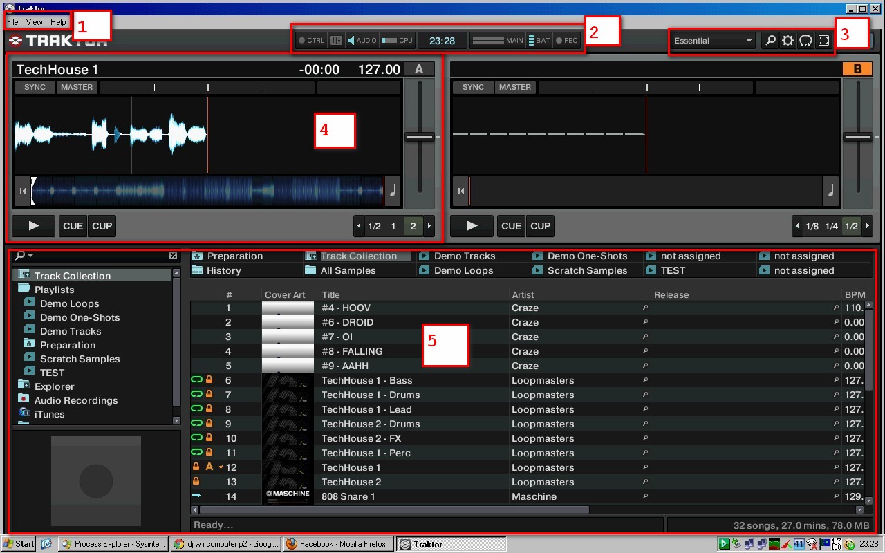The width and height of the screenshot is (885, 553).
Task: Click the AUDIO speaker indicator icon
Action: (352, 41)
